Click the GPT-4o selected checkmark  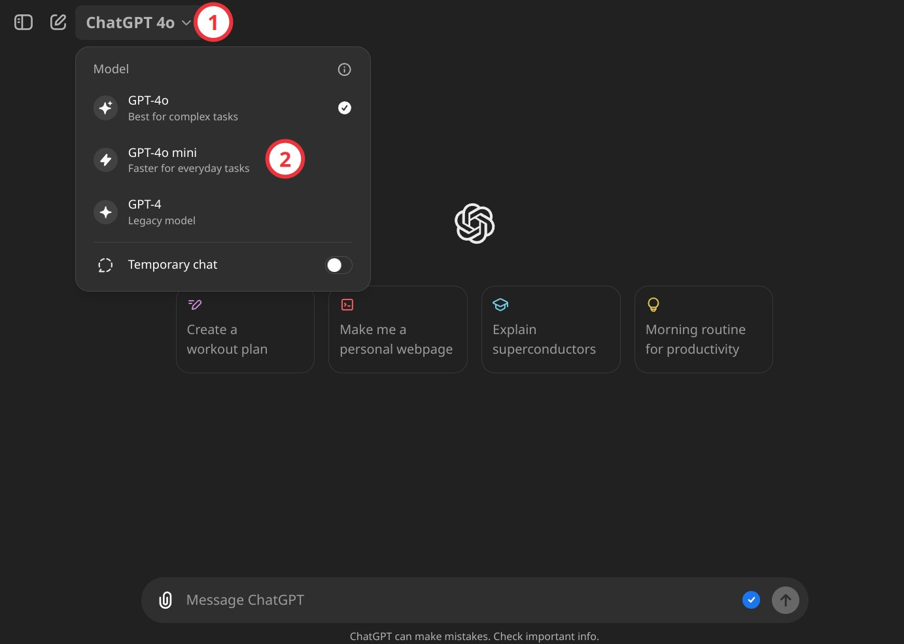[345, 108]
